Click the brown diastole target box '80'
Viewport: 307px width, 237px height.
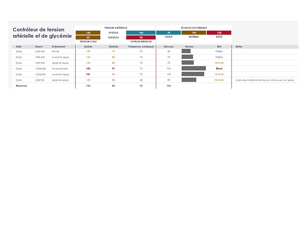[x=88, y=37]
